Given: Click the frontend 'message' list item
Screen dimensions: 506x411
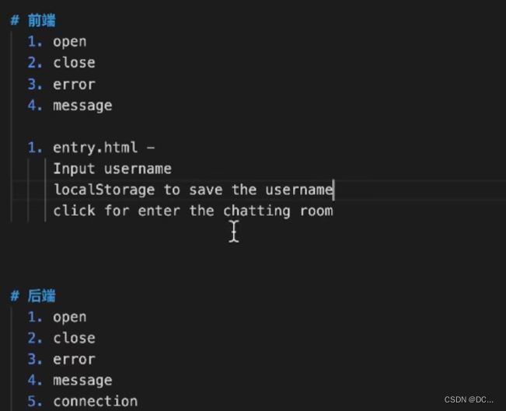Looking at the screenshot, I should pos(82,106).
